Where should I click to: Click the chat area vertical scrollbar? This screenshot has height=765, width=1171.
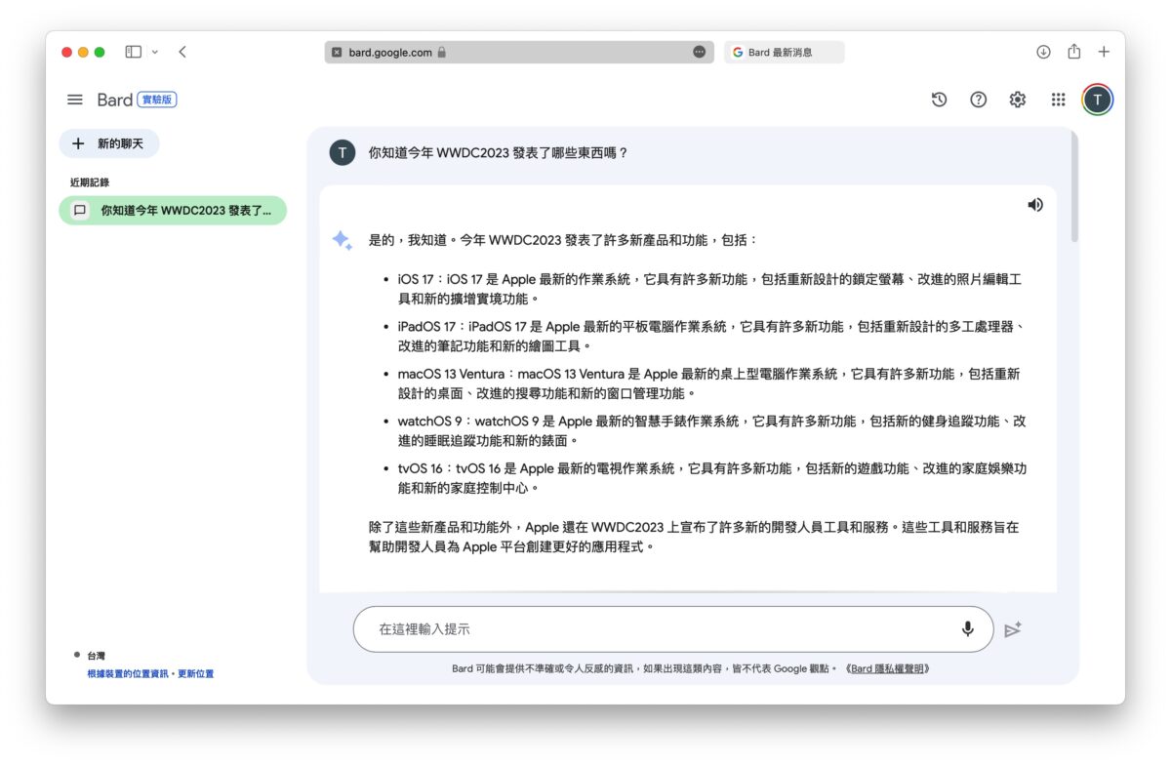point(1074,185)
